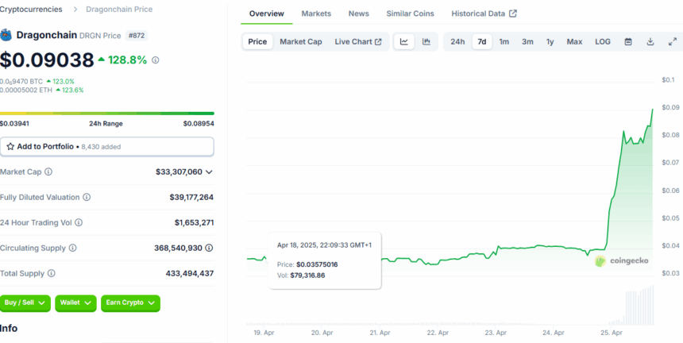The width and height of the screenshot is (683, 343).
Task: Click the download chart data icon
Action: [650, 41]
